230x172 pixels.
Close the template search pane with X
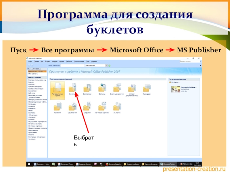(x=200, y=66)
